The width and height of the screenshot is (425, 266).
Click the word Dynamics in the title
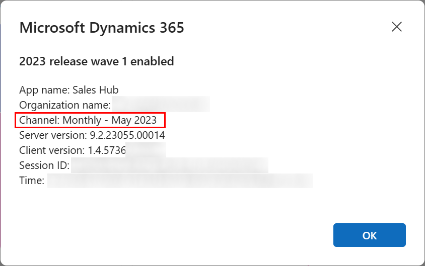[x=122, y=28]
